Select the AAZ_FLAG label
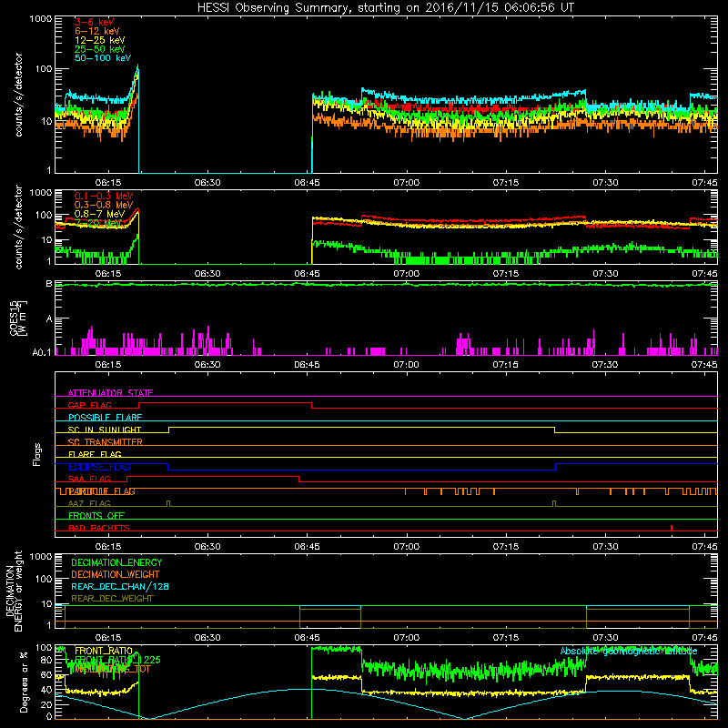 89,503
